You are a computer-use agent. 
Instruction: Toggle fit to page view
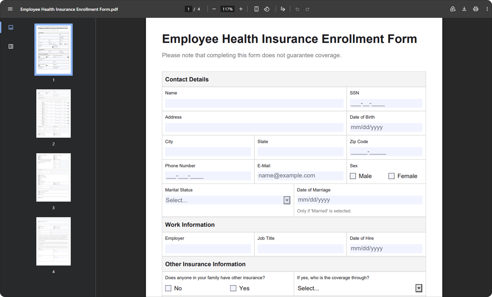[257, 9]
